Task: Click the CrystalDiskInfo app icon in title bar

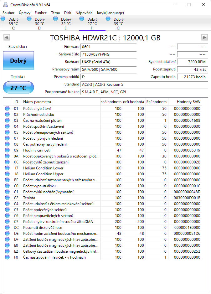Action: tap(5, 5)
